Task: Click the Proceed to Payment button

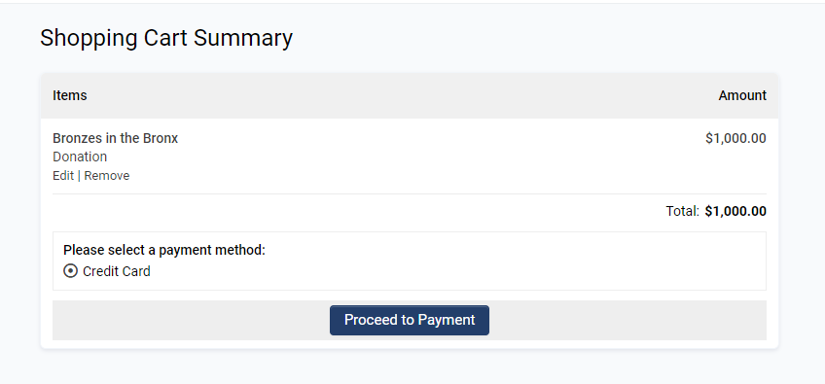Action: point(410,320)
